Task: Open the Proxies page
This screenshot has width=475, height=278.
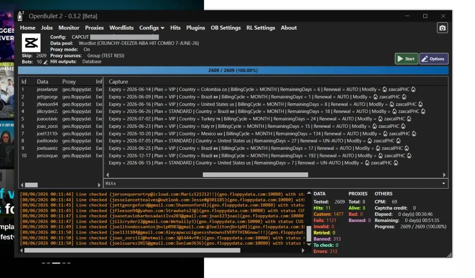Action: [x=94, y=28]
